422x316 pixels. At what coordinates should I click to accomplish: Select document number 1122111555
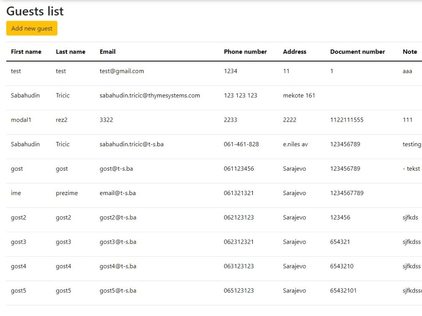[x=346, y=120]
